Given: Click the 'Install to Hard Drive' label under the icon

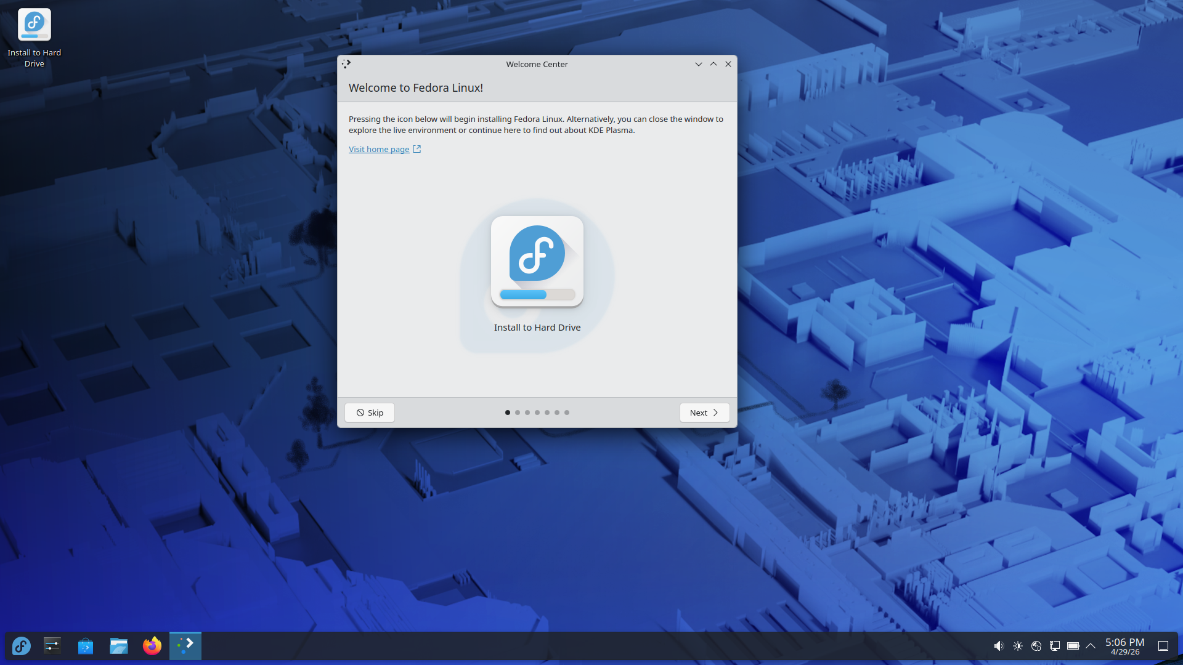Looking at the screenshot, I should [x=537, y=328].
